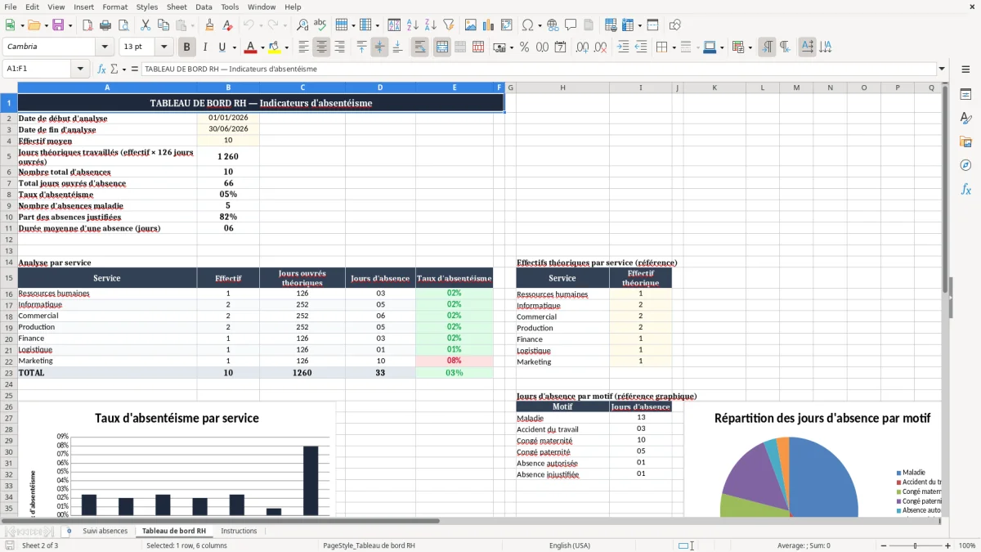
Task: Apply red font color swatch
Action: [251, 47]
